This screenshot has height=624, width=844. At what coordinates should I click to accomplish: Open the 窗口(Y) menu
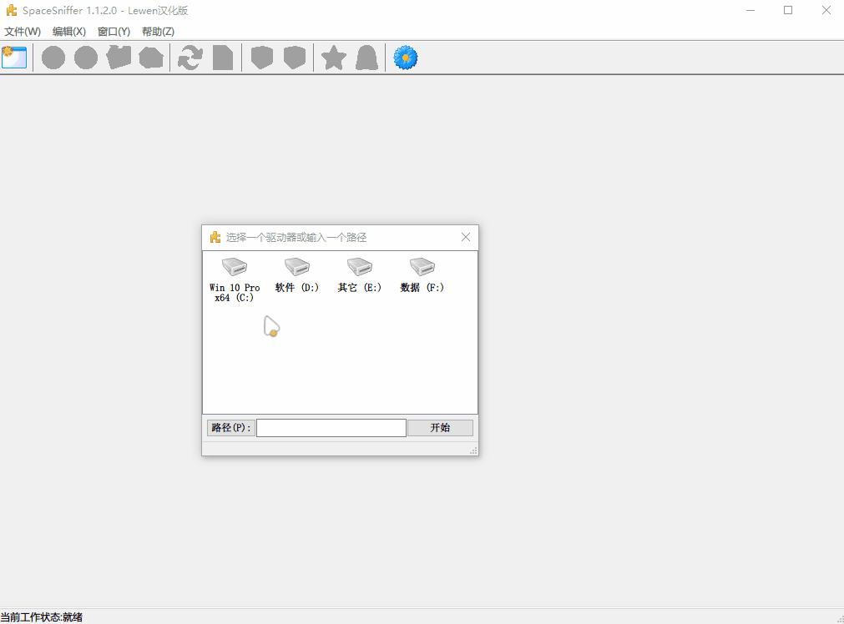click(x=114, y=32)
